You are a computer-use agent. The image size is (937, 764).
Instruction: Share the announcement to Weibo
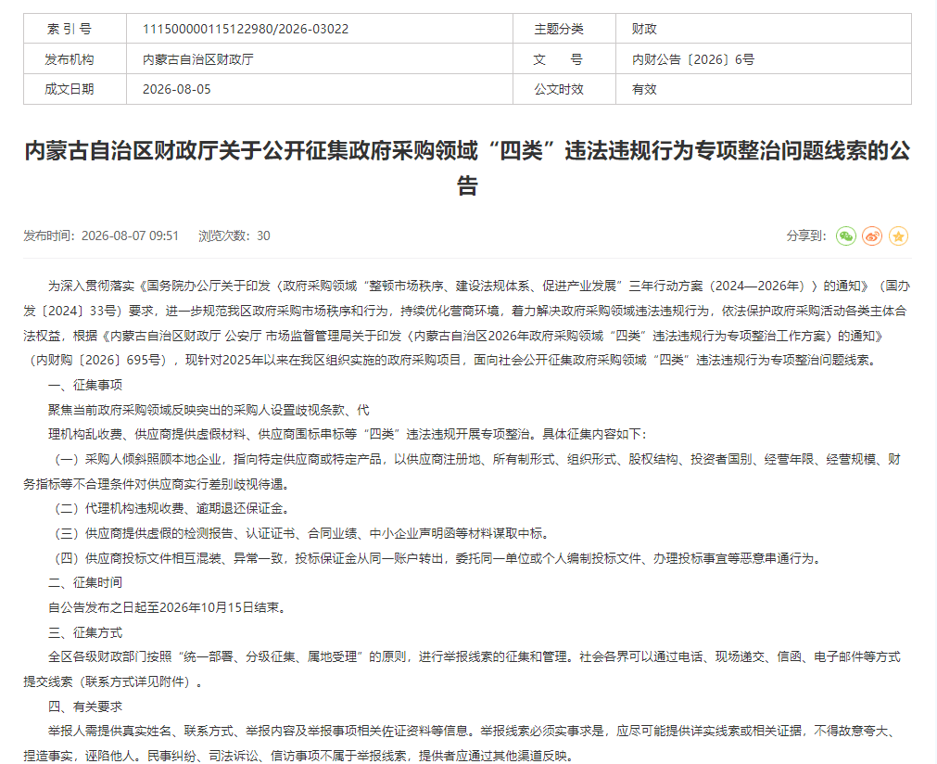872,236
